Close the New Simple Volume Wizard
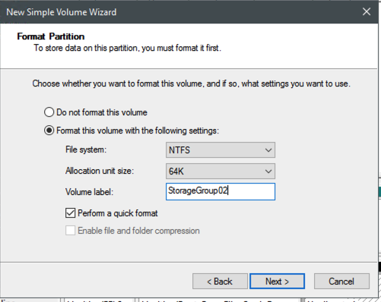The width and height of the screenshot is (381, 302). click(367, 11)
